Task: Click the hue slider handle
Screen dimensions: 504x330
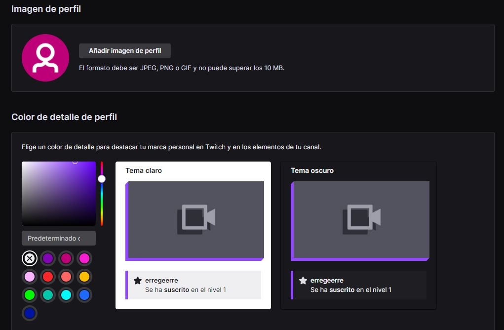Action: click(x=102, y=179)
